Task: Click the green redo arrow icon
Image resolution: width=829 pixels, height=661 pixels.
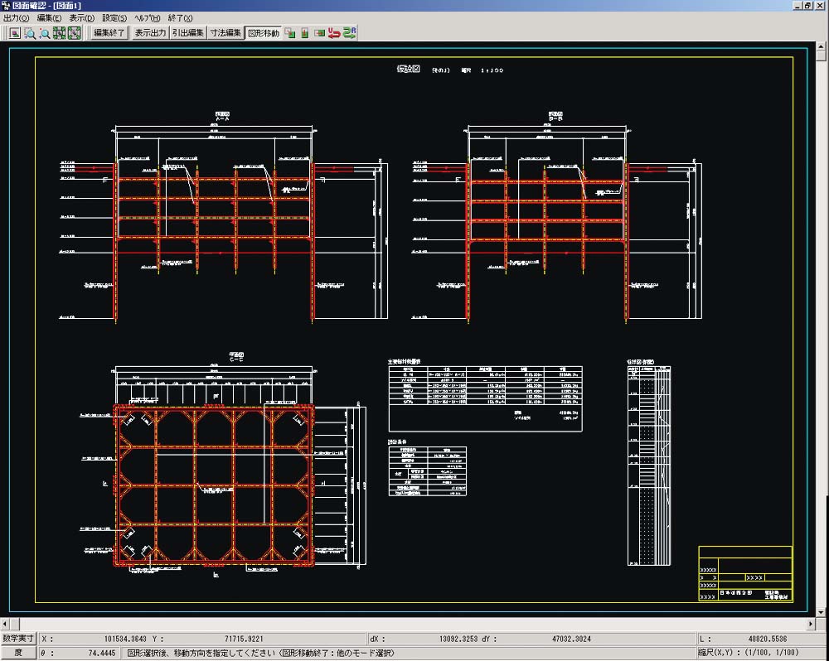Action: [350, 33]
